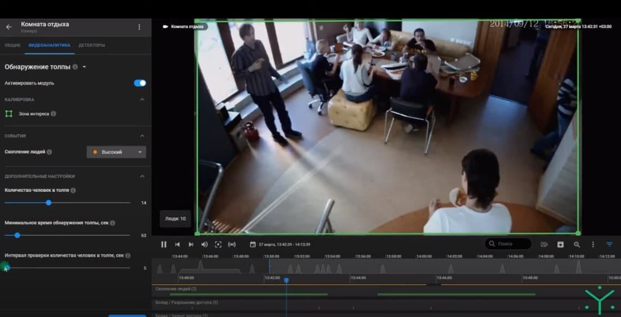Click the Скопление людей (2) timeline row label
Screen dimensions: 621x317
[x=176, y=289]
